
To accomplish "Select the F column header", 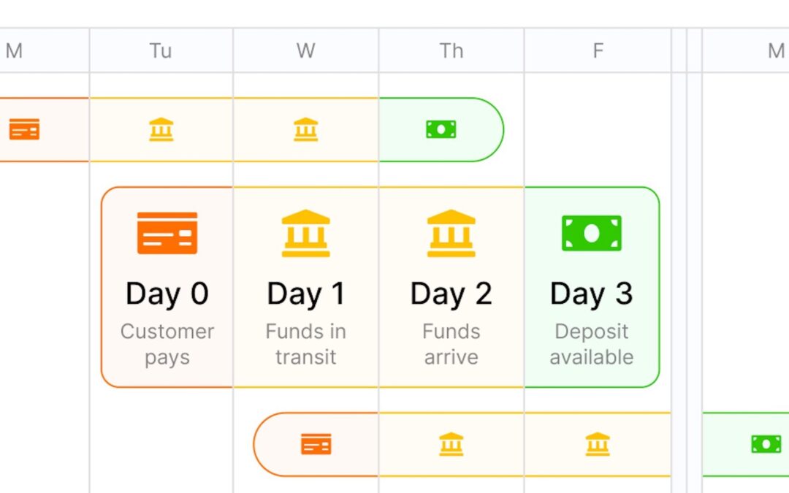I will pyautogui.click(x=598, y=50).
